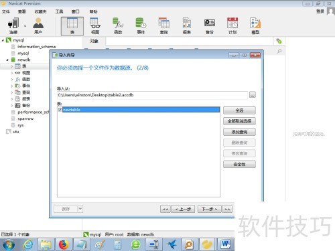Open the File (文件) menu
The height and width of the screenshot is (251, 335).
(x=6, y=11)
